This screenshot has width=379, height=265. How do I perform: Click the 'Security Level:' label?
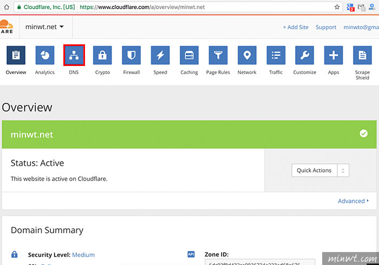pos(49,255)
